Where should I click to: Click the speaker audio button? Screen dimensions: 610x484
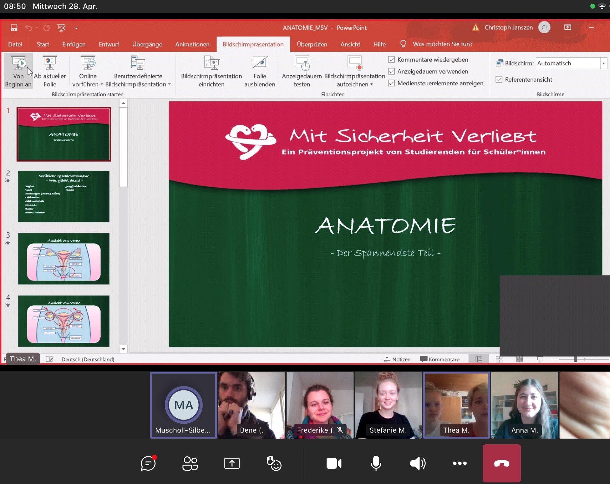pos(418,463)
